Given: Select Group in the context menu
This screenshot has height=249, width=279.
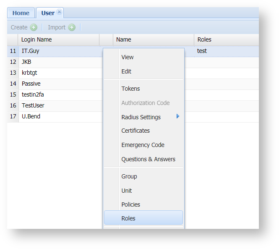Looking at the screenshot, I should coord(129,176).
